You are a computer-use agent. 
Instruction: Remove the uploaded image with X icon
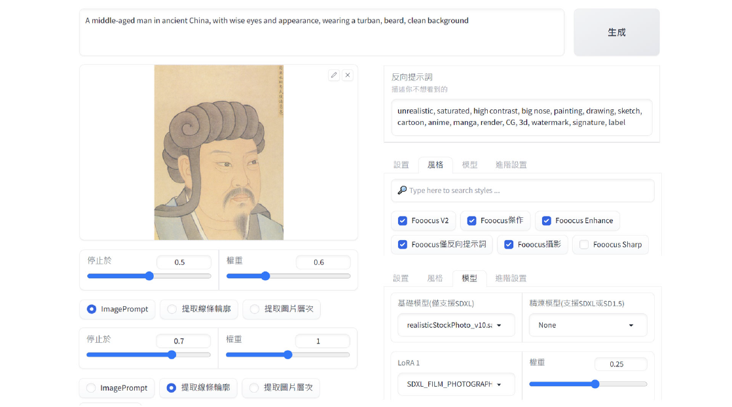[348, 75]
